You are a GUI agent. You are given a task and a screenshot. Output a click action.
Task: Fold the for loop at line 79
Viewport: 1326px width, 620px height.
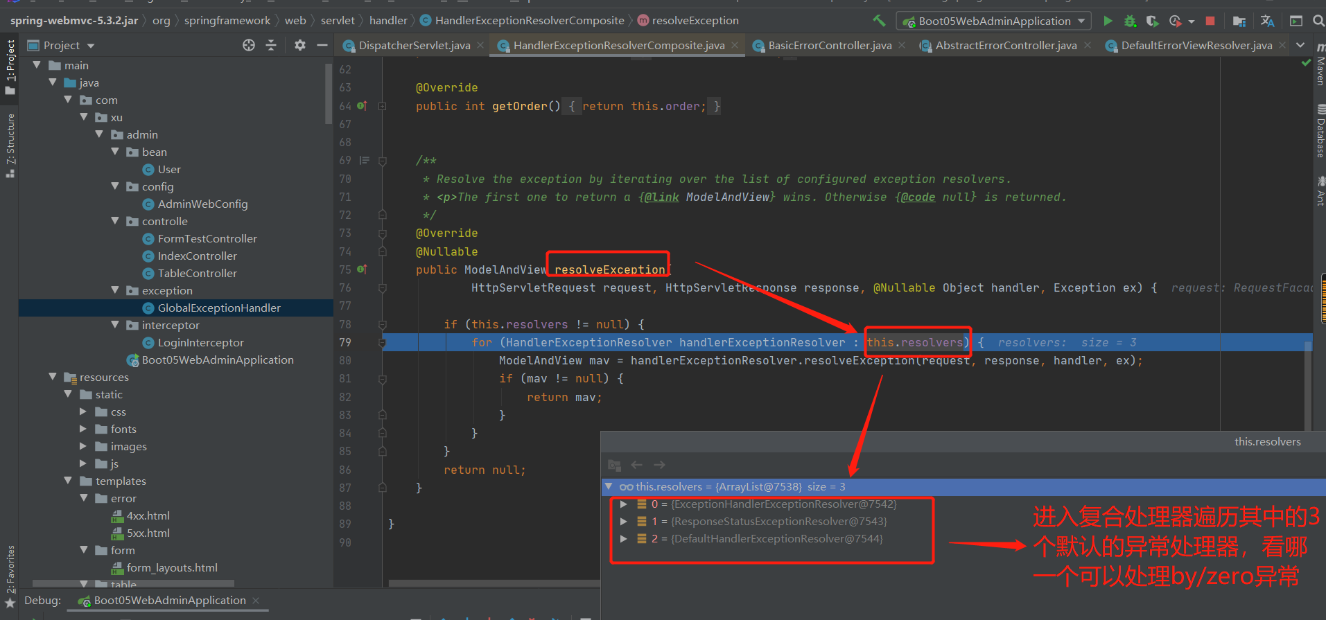(x=382, y=342)
